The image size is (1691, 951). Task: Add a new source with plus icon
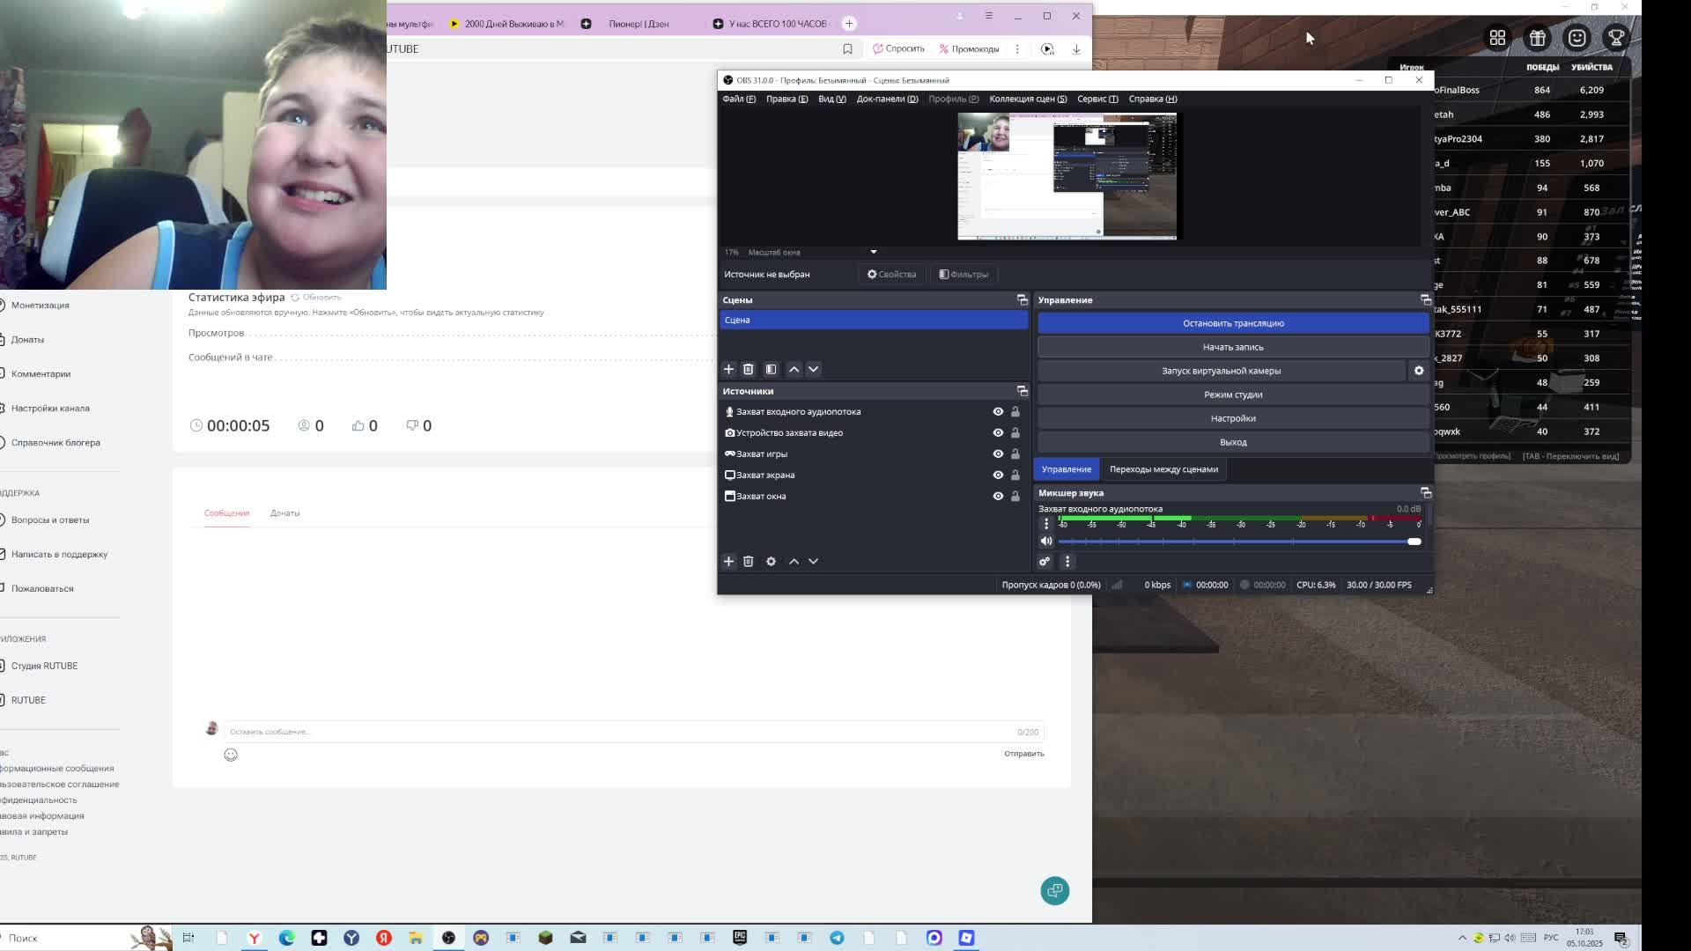coord(728,561)
